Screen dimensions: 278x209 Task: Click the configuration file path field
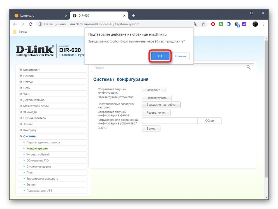coord(170,121)
